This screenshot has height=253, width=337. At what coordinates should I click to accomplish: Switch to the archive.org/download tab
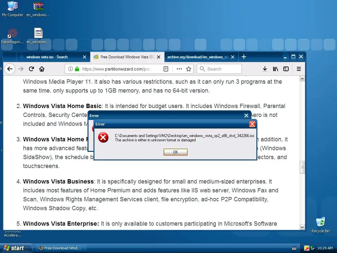tap(201, 57)
